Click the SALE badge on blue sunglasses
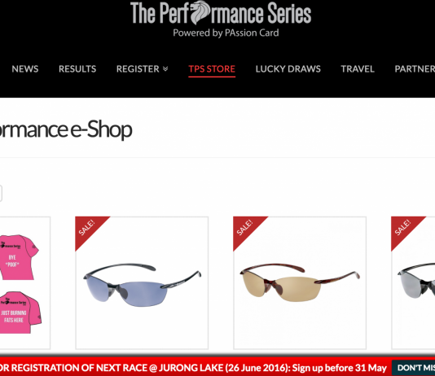435x376 pixels. click(x=87, y=229)
